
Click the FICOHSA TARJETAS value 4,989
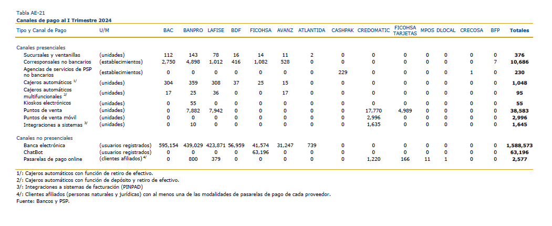tap(405, 110)
